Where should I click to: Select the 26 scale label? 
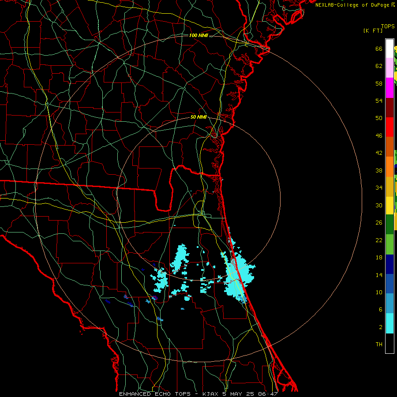[x=379, y=223]
